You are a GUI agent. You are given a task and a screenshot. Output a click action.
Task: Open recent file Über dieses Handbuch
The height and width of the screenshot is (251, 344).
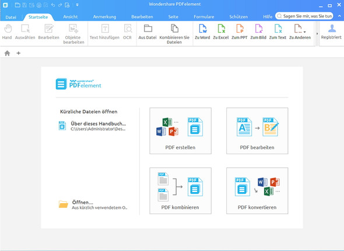pos(92,126)
